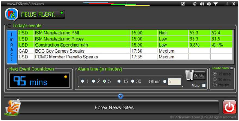
Task: Click the 17:35 time cell
Action: point(144,57)
